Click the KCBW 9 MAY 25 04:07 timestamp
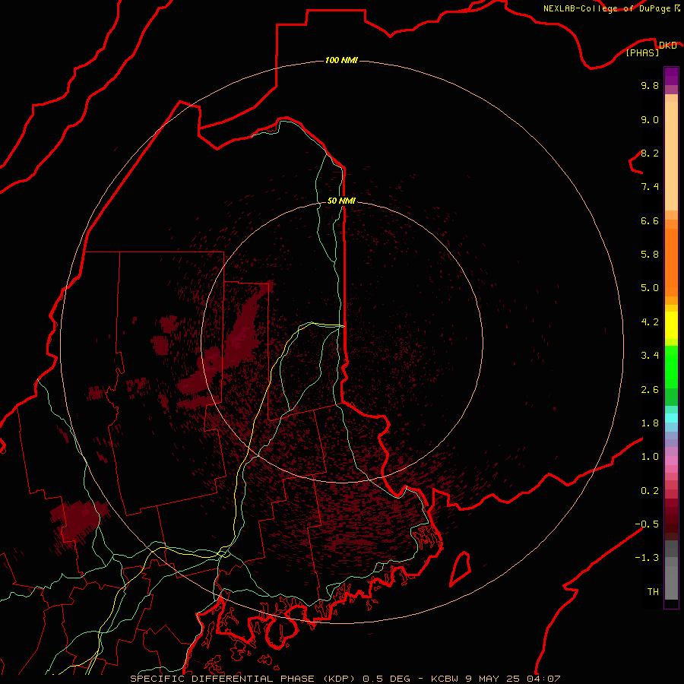This screenshot has height=684, width=684. coord(496,679)
